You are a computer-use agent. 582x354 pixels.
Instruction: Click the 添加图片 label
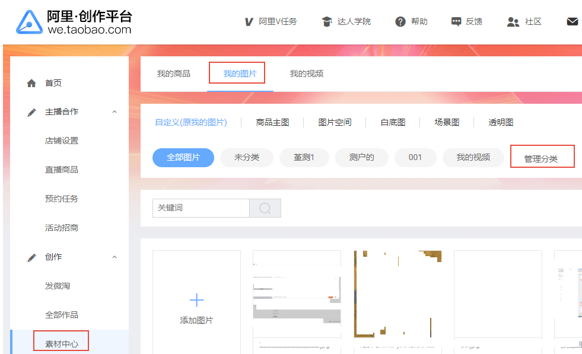pos(196,320)
